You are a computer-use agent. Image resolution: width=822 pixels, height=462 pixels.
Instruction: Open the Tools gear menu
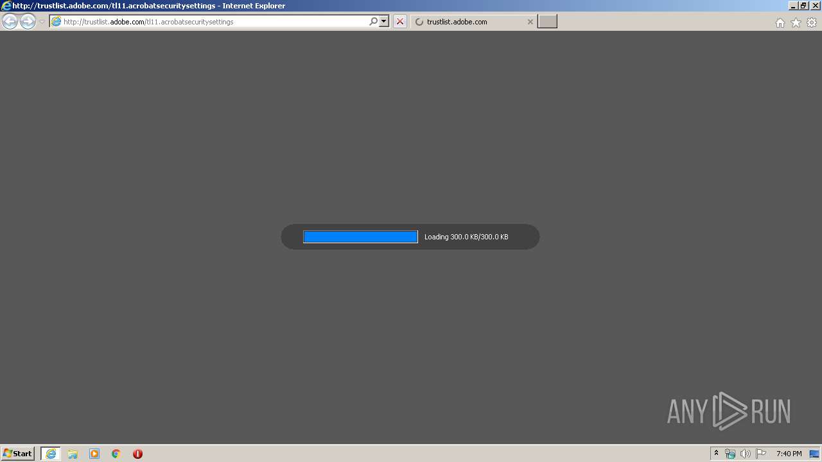click(x=812, y=22)
